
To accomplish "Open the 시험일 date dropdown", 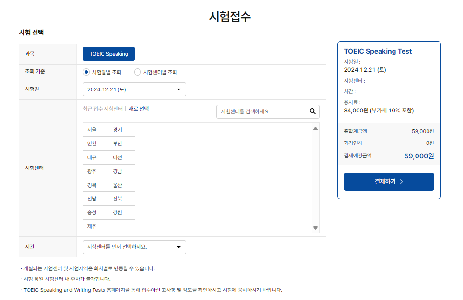I will (x=134, y=89).
